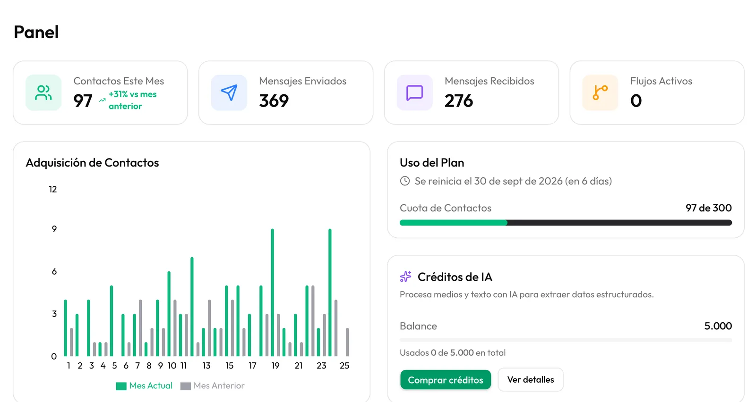The image size is (756, 402).
Task: Click the clock icon beside reset date
Action: [x=405, y=181]
